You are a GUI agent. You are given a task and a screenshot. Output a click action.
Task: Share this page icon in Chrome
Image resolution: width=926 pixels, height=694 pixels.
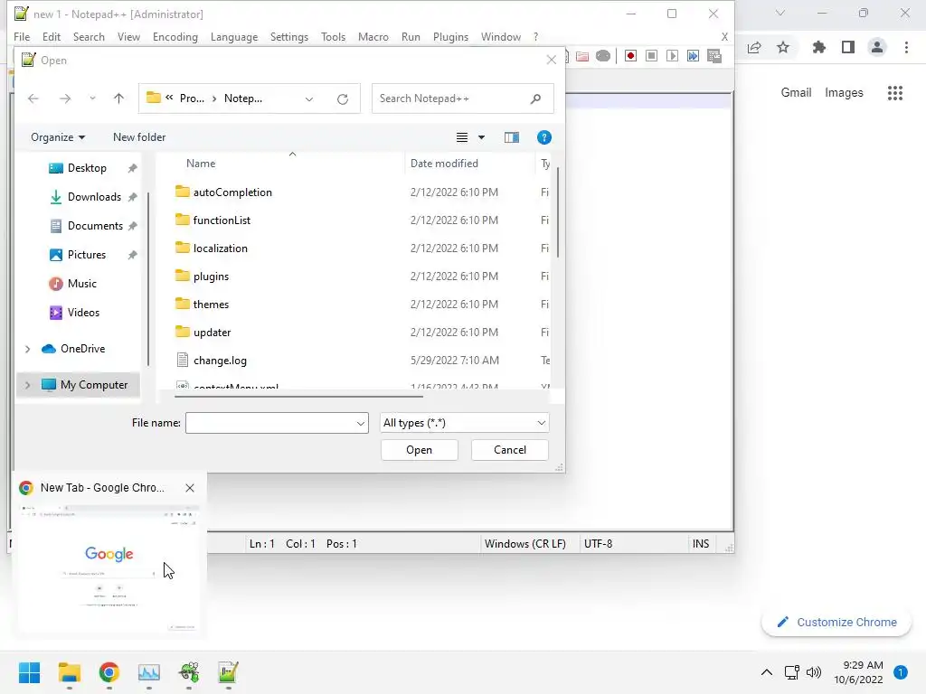click(754, 47)
